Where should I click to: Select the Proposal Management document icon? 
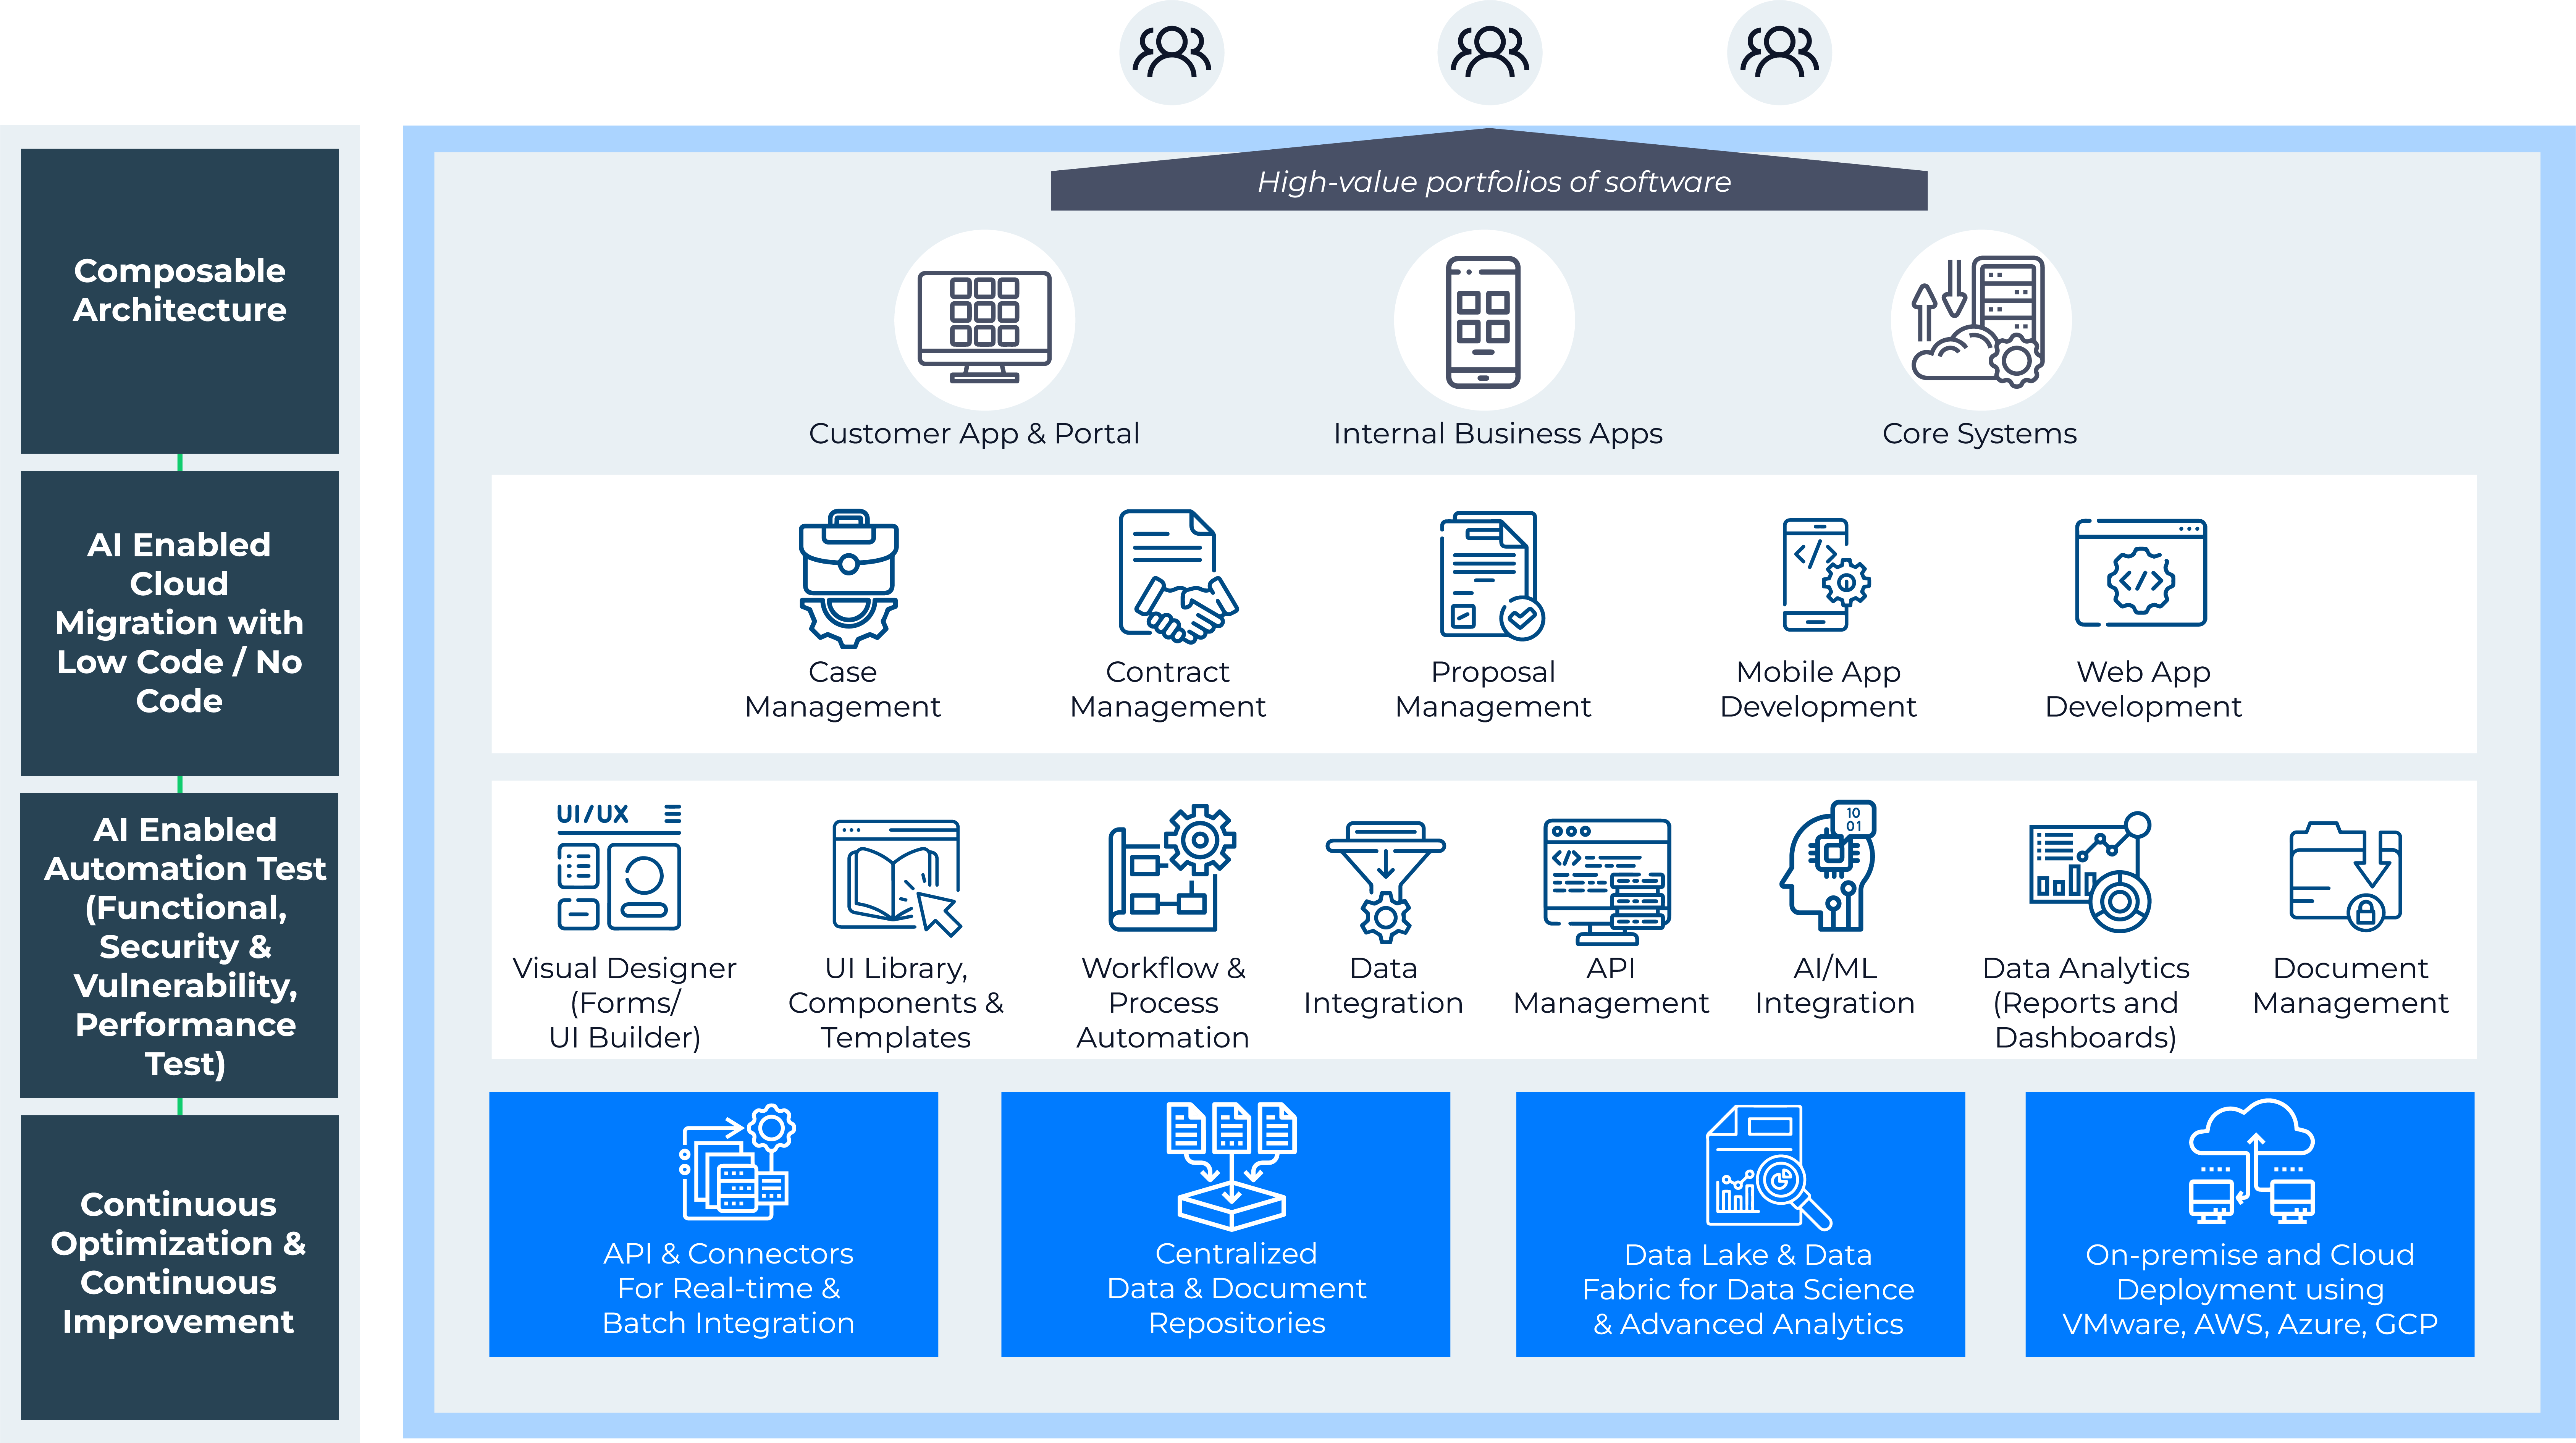pyautogui.click(x=1492, y=575)
